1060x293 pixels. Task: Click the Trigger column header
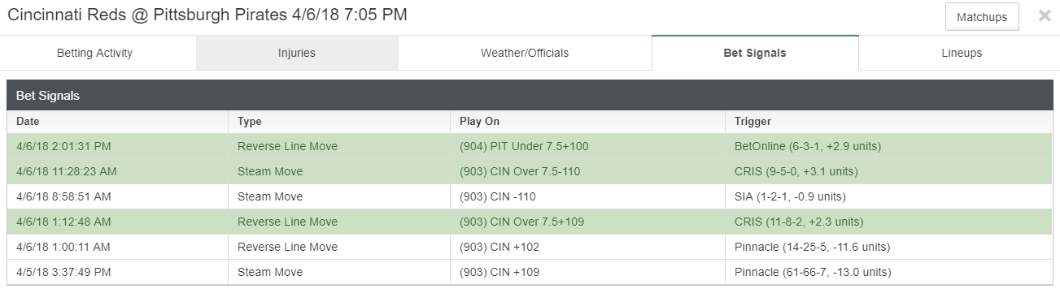click(x=888, y=122)
